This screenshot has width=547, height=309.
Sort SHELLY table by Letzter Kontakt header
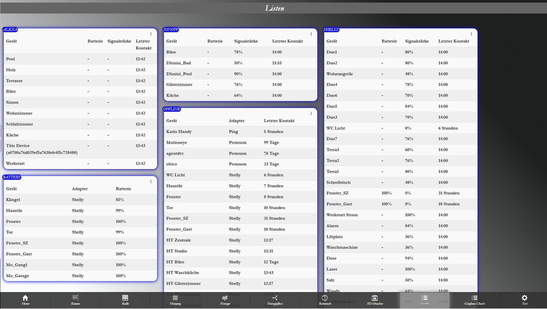[x=454, y=41]
